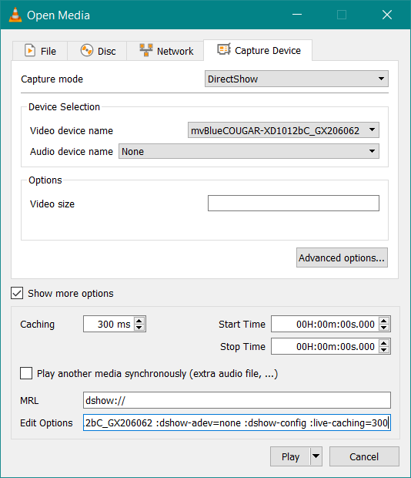Uncheck Show more options checkbox
This screenshot has height=478, width=411.
coord(17,293)
